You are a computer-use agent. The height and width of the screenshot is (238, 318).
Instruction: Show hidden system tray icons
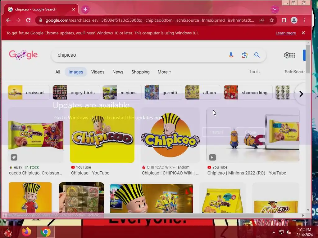(274, 232)
